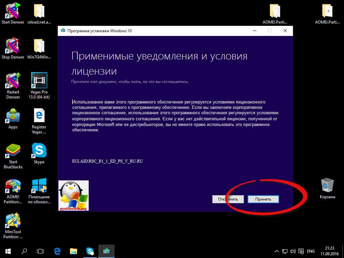Click the Windows setup taskbar button
Screen dimensions: 344x258
(x=106, y=251)
